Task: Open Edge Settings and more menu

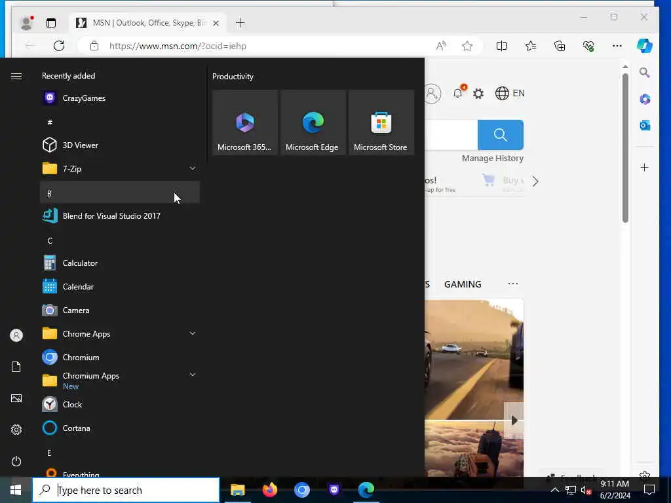Action: click(617, 46)
